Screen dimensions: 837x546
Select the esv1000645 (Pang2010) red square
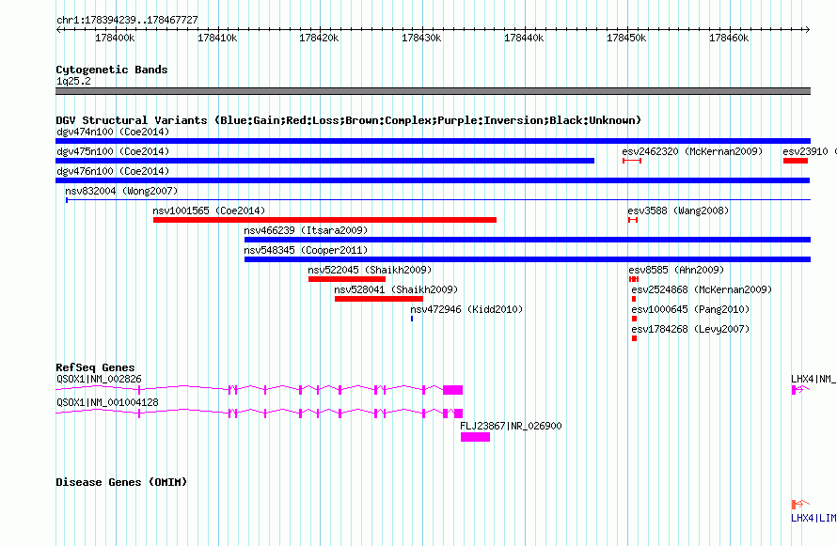coord(634,319)
